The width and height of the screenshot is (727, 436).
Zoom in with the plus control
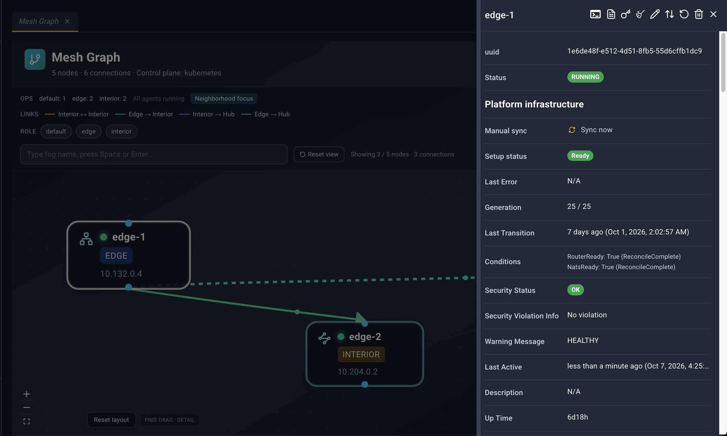[26, 394]
